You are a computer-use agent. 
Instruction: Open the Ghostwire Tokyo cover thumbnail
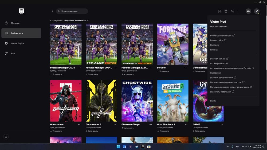point(137,101)
